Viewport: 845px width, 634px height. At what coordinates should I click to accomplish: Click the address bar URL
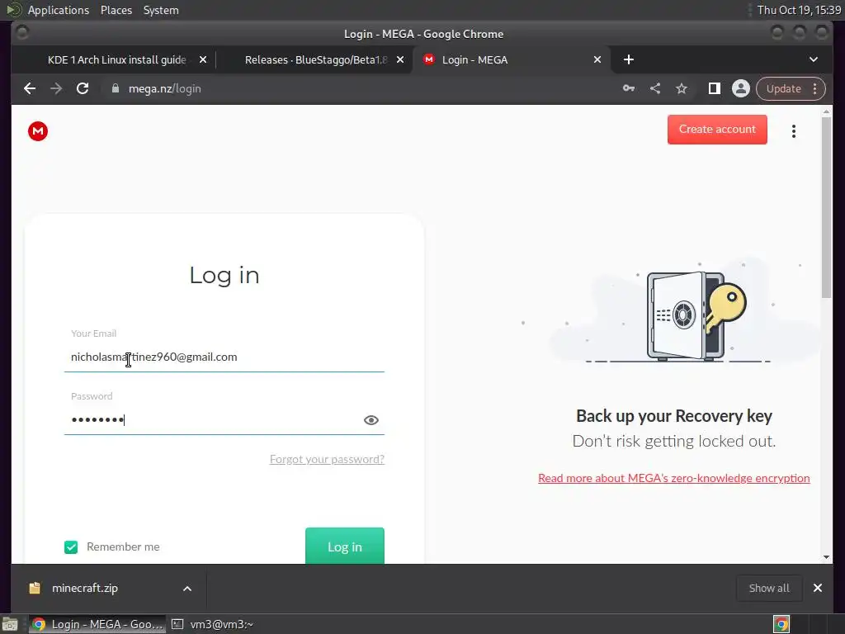pos(164,88)
